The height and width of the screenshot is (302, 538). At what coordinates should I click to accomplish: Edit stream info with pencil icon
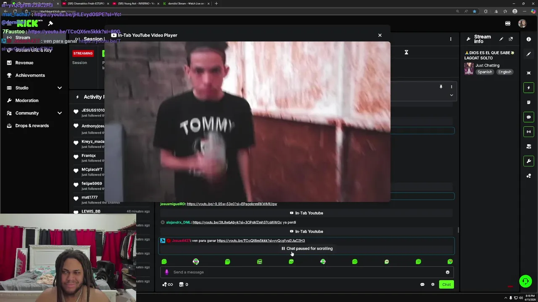tap(501, 39)
